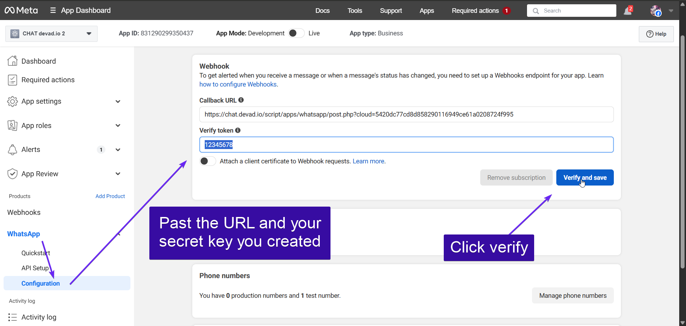The height and width of the screenshot is (326, 686).
Task: Click into the Callback URL field
Action: [406, 114]
